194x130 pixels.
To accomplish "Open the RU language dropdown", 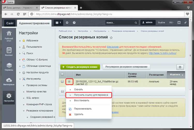I will click(x=171, y=22).
